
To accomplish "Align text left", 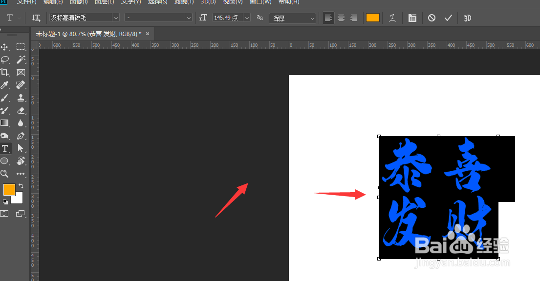I will [x=328, y=18].
